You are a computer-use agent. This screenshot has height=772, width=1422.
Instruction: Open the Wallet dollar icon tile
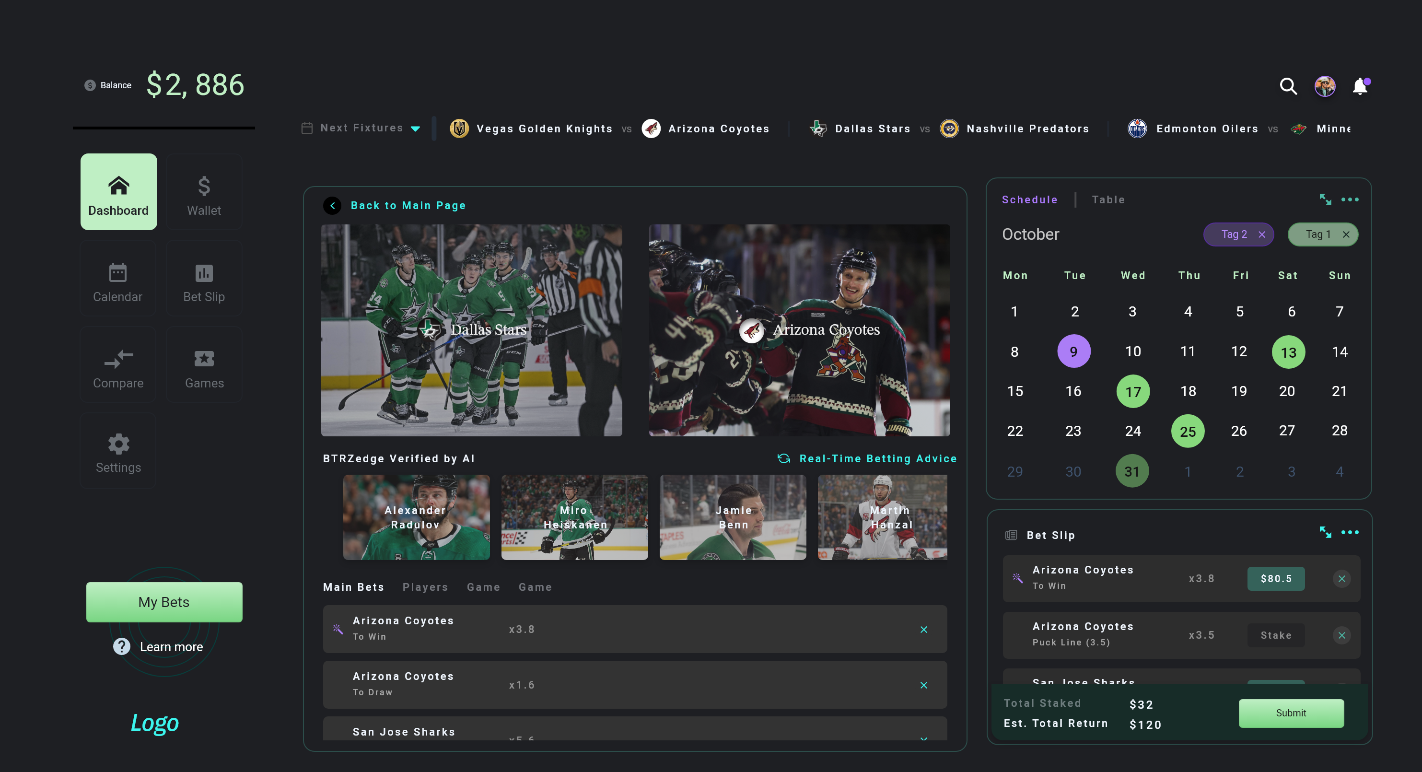click(204, 192)
